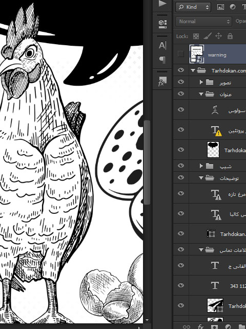246x329 pixels.
Task: Click the canvas scroll down arrow
Action: pos(147,320)
